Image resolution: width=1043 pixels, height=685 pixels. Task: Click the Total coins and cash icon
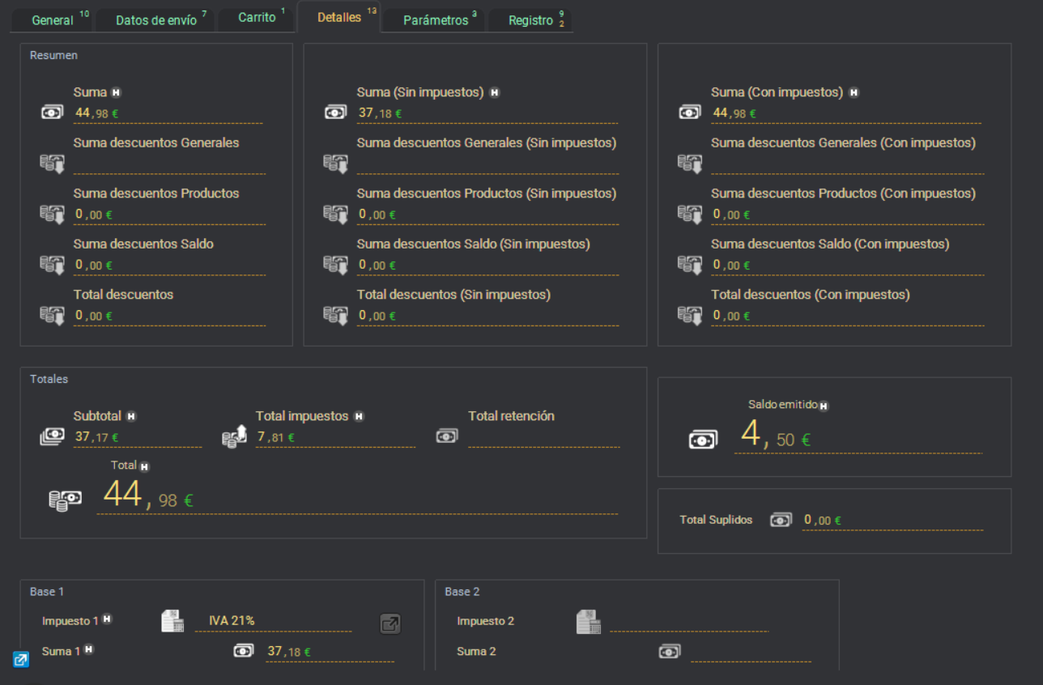click(65, 500)
